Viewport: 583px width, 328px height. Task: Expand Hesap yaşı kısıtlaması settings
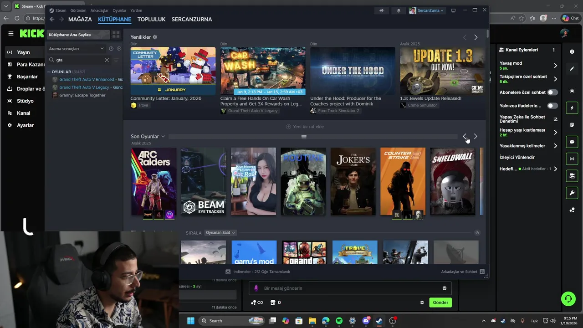[x=555, y=132]
